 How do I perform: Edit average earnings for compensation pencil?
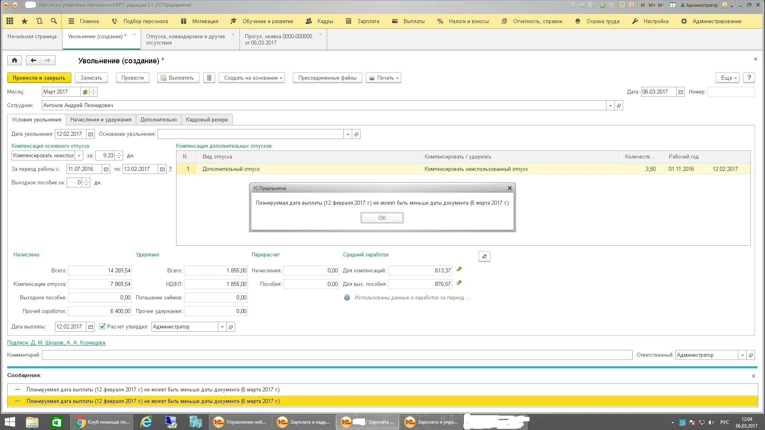click(459, 270)
